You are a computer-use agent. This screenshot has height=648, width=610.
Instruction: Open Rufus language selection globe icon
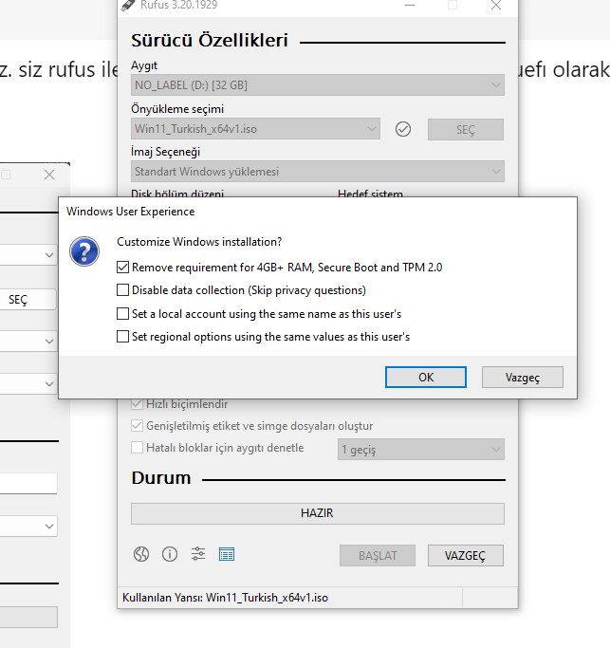[x=141, y=554]
